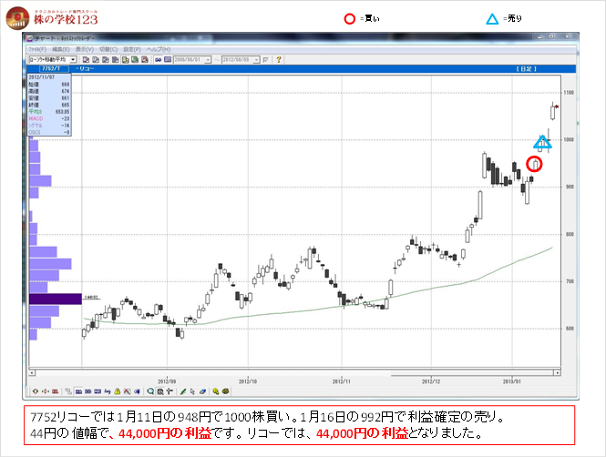Click the first chart icon in top toolbar
The height and width of the screenshot is (457, 606).
click(85, 59)
